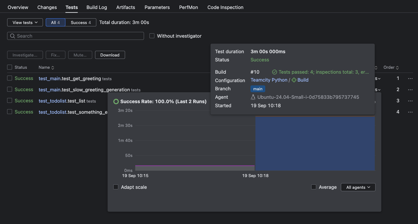
Task: Check the Adapt scale option
Action: (x=116, y=187)
